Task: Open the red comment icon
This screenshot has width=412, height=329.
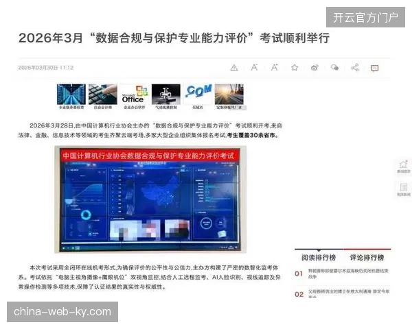Action: pyautogui.click(x=375, y=69)
